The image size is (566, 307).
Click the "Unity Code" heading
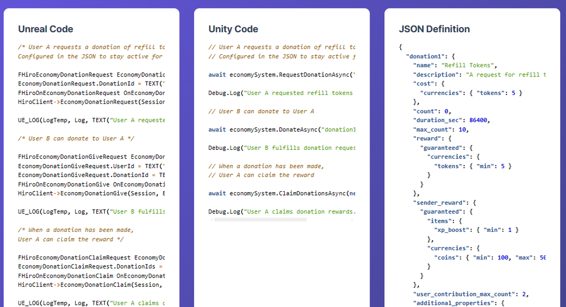pos(233,29)
